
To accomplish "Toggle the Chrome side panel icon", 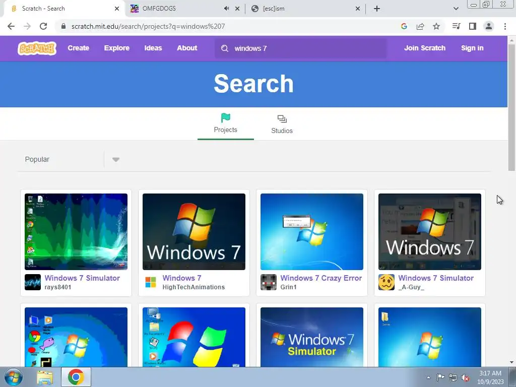I will tap(473, 26).
